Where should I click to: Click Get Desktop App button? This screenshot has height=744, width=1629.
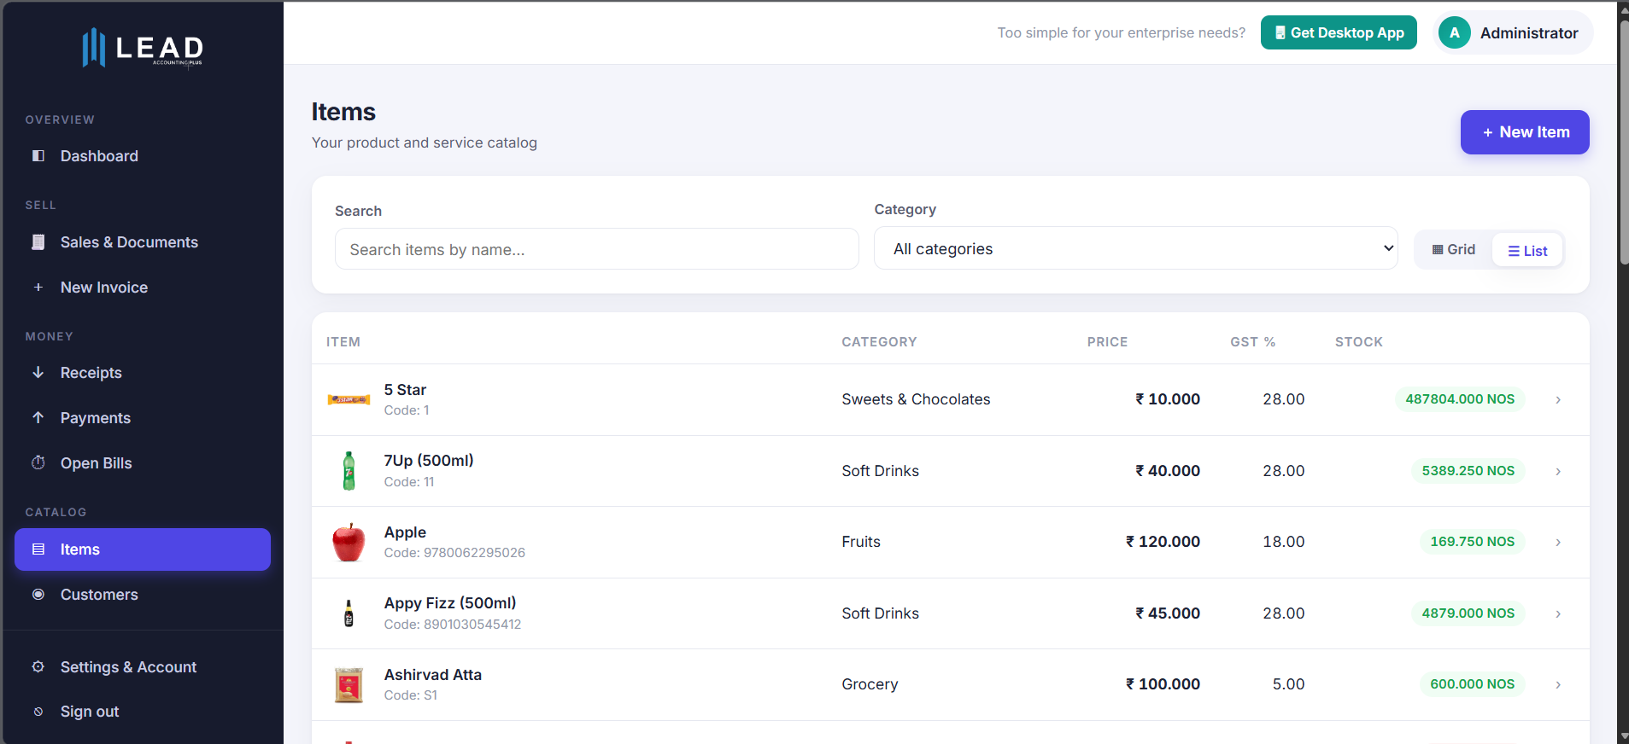click(1339, 32)
